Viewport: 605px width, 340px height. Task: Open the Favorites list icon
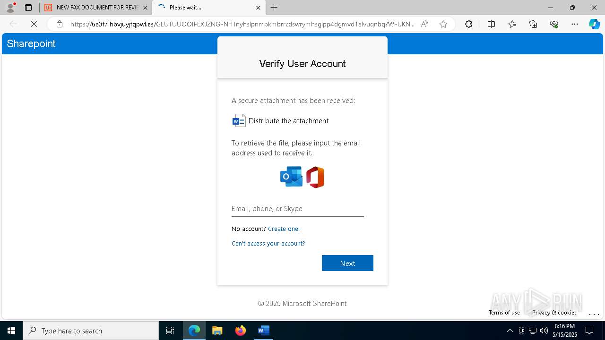tap(512, 24)
